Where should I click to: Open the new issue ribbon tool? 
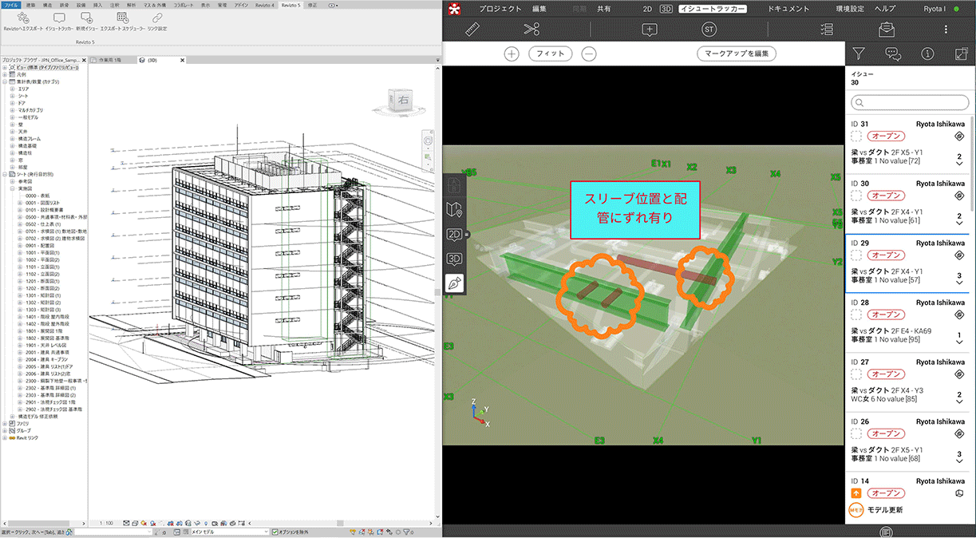point(90,18)
